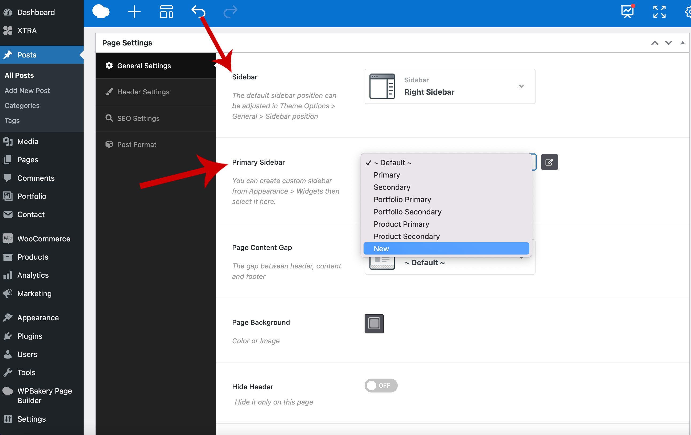This screenshot has width=691, height=435.
Task: Open the SEO Settings tab
Action: click(x=138, y=118)
